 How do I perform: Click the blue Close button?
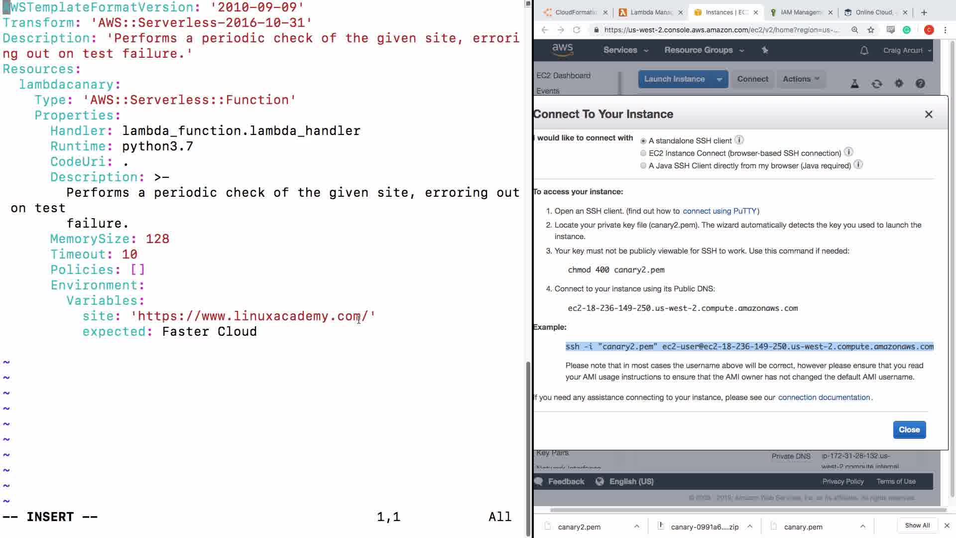909,430
